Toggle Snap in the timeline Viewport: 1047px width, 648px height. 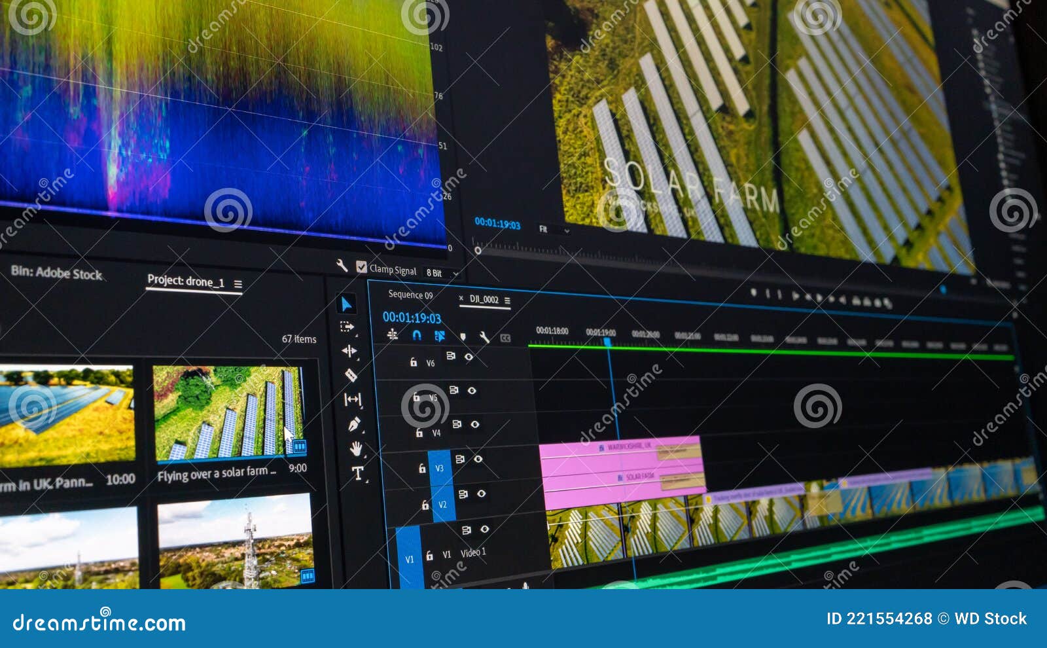pos(417,335)
